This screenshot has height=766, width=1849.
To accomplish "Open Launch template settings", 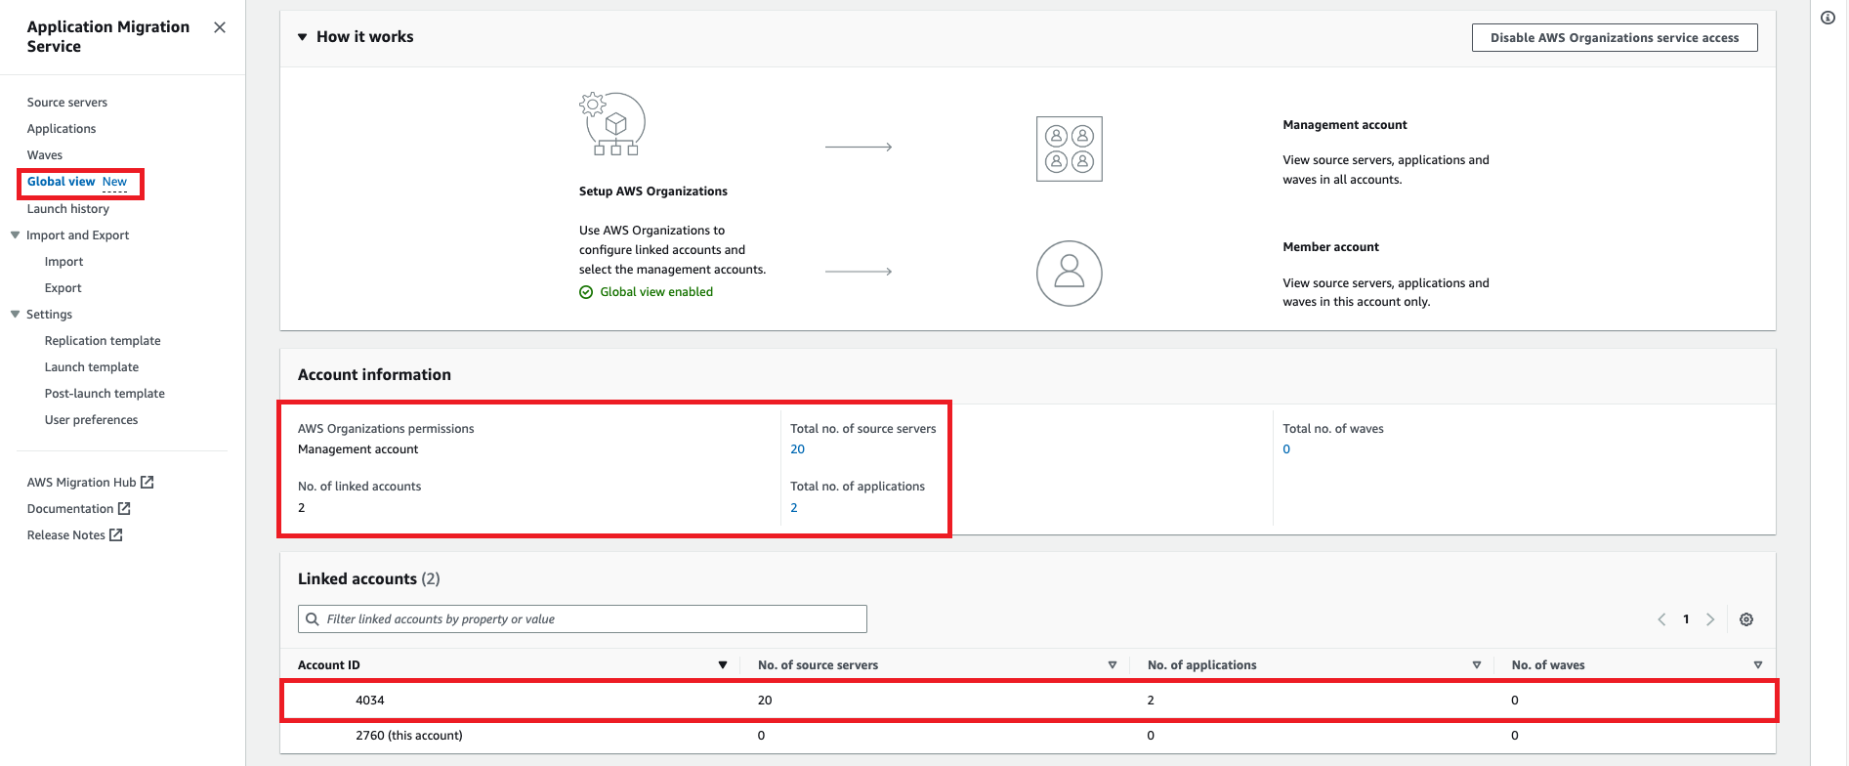I will point(92,367).
